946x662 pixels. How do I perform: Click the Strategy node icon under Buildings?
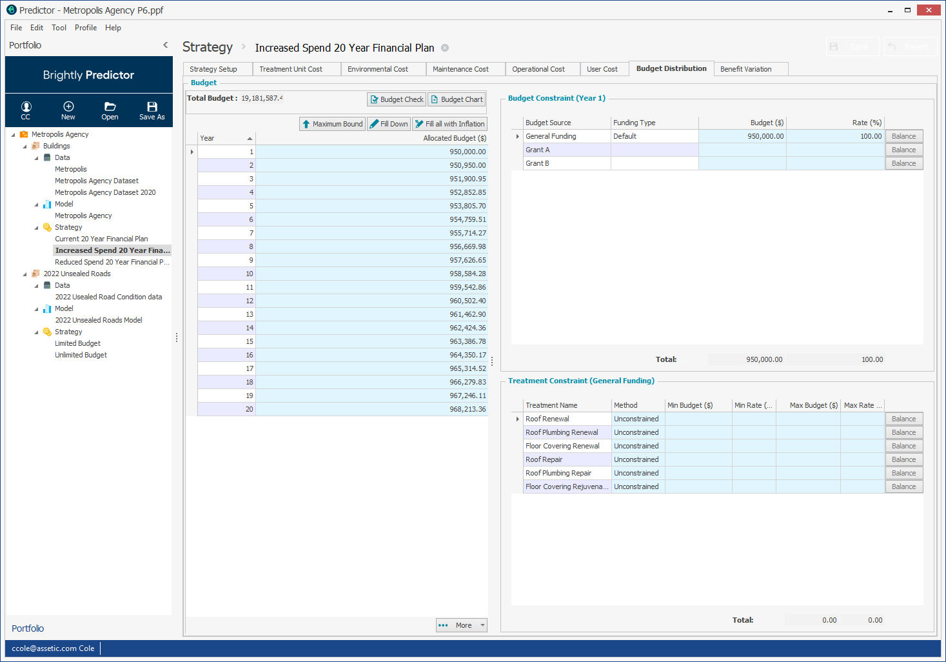tap(47, 227)
